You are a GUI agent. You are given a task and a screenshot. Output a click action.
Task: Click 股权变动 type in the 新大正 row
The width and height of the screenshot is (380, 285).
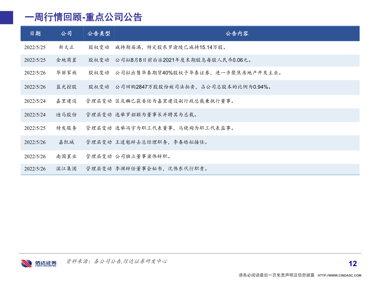pos(99,47)
